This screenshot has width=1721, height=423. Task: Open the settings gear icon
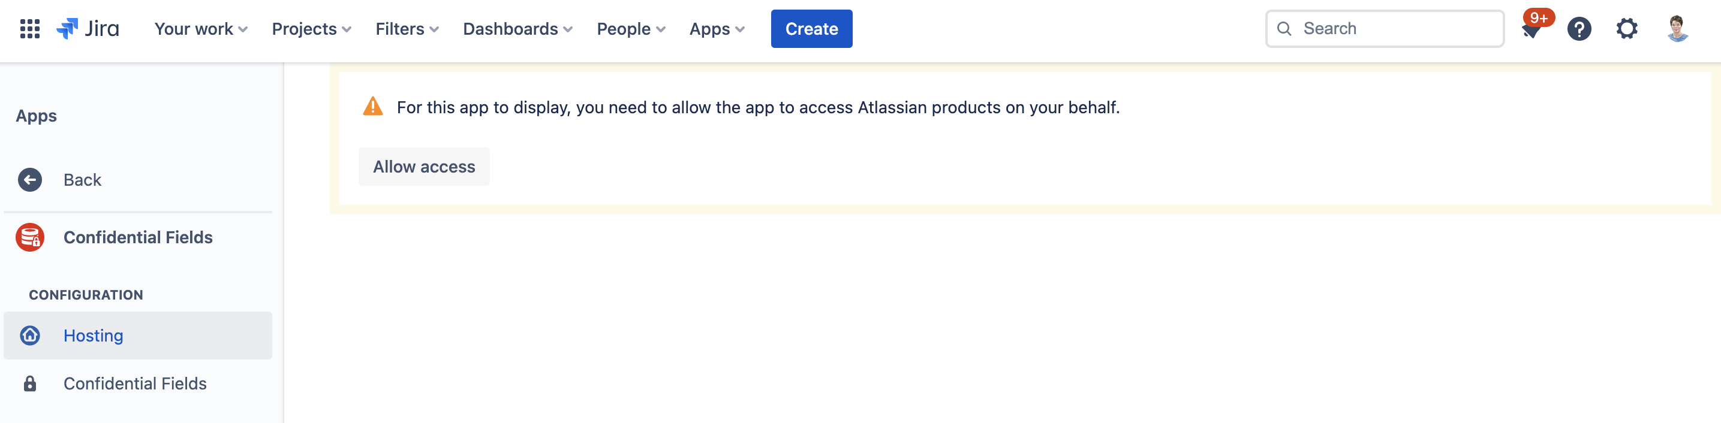(1626, 29)
